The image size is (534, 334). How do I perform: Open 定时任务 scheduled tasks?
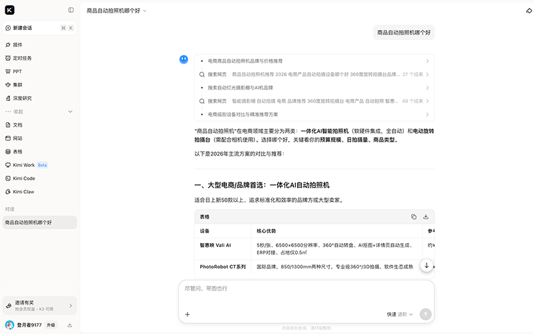39,58
